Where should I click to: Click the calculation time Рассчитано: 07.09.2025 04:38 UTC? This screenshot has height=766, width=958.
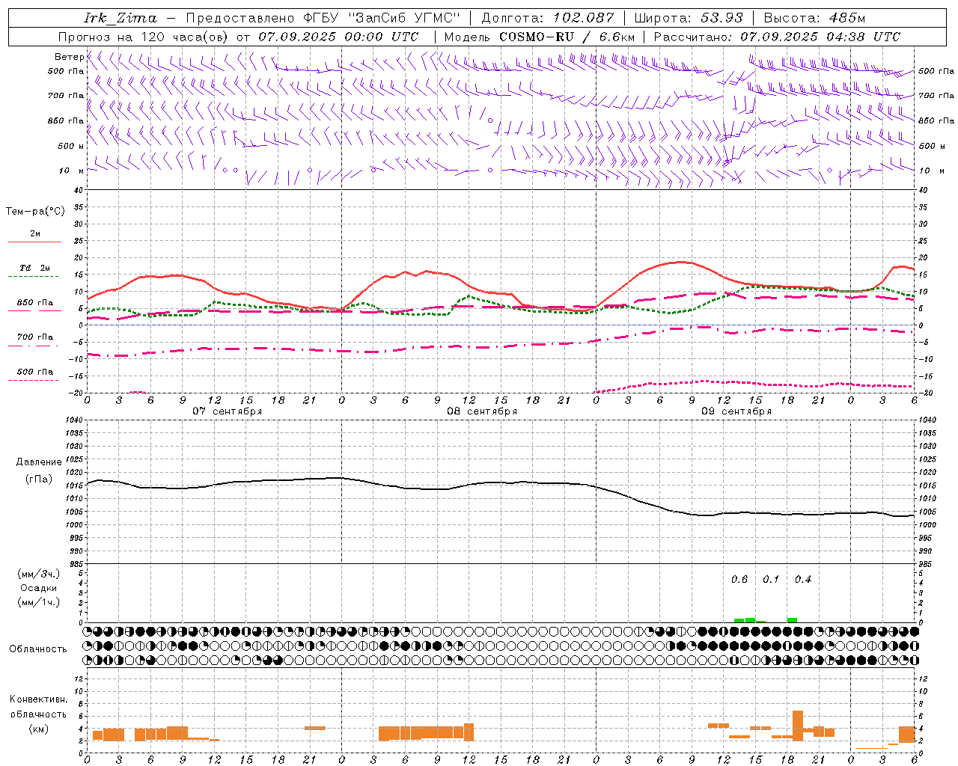click(777, 37)
